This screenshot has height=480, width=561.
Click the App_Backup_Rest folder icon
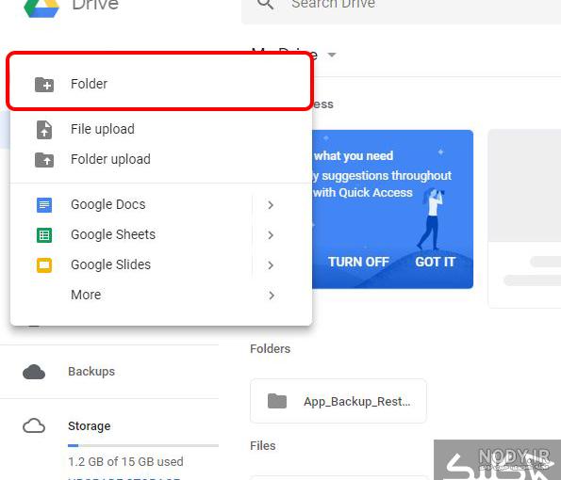click(x=277, y=401)
